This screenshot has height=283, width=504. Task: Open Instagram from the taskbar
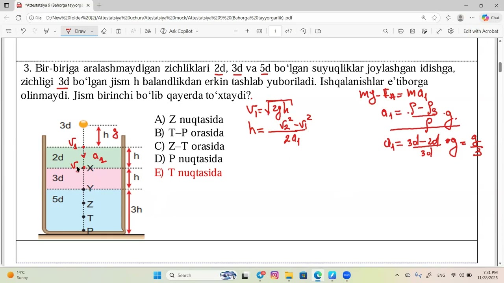(274, 275)
